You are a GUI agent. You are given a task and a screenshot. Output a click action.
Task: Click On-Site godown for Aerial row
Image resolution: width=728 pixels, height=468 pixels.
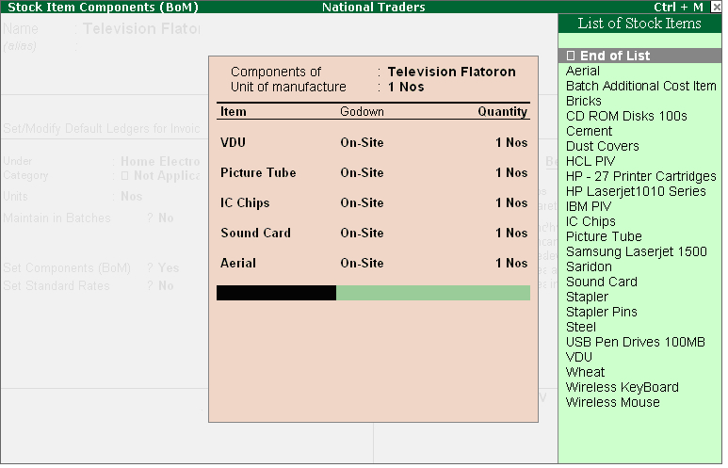(362, 264)
